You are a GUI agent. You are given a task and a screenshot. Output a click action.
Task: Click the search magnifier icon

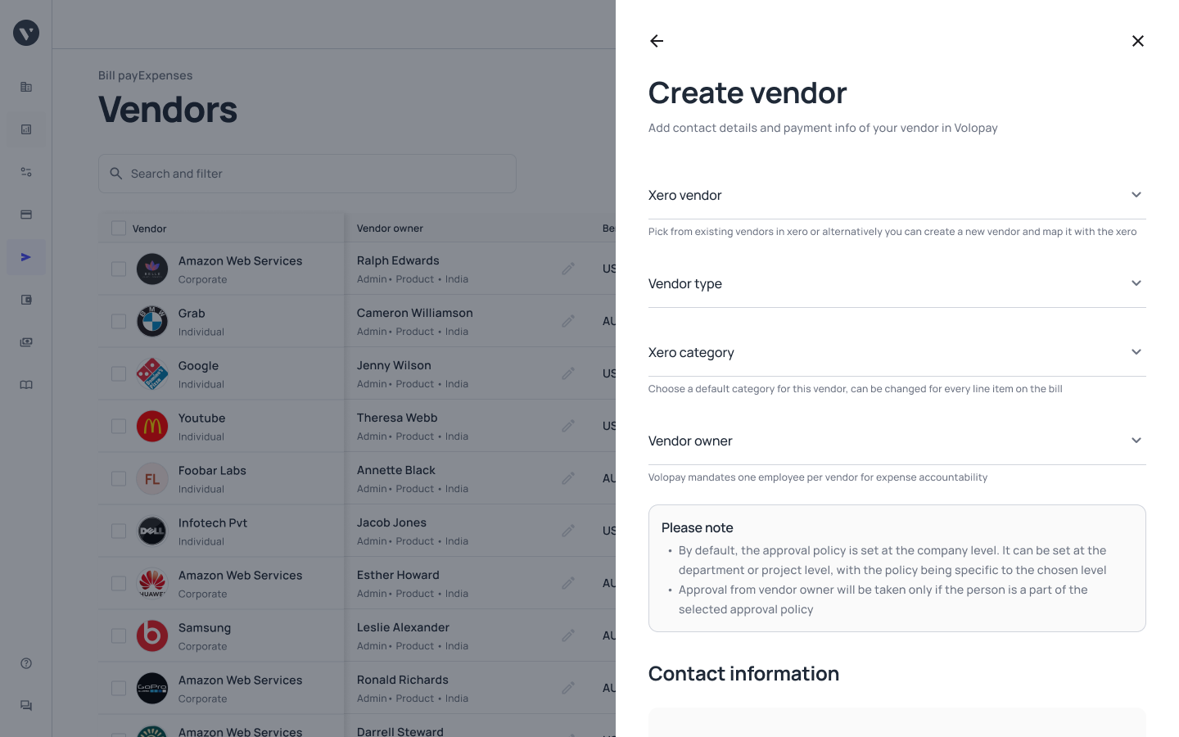tap(116, 174)
